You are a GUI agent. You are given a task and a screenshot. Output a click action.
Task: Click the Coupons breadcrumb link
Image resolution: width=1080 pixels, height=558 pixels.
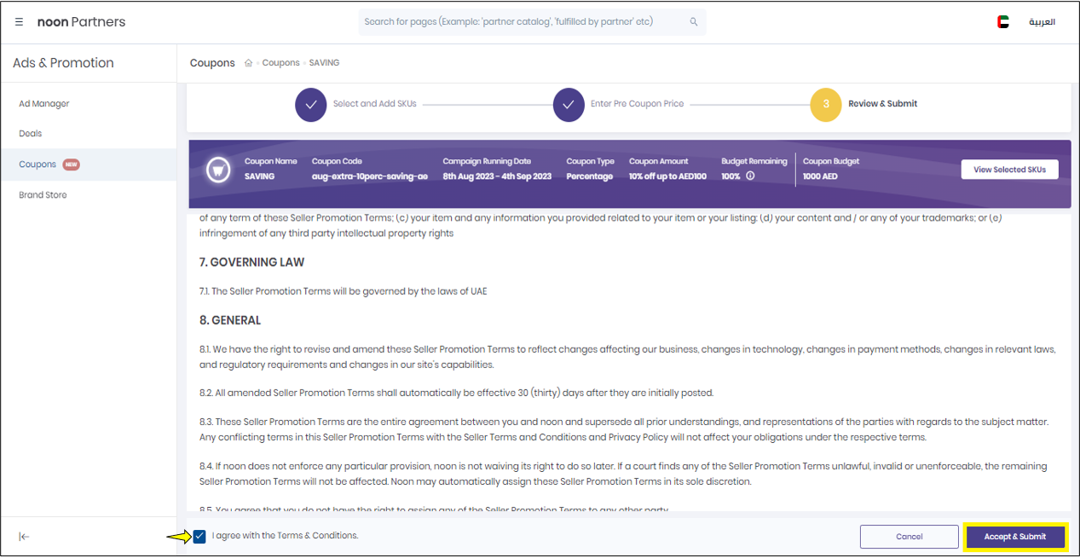(281, 63)
